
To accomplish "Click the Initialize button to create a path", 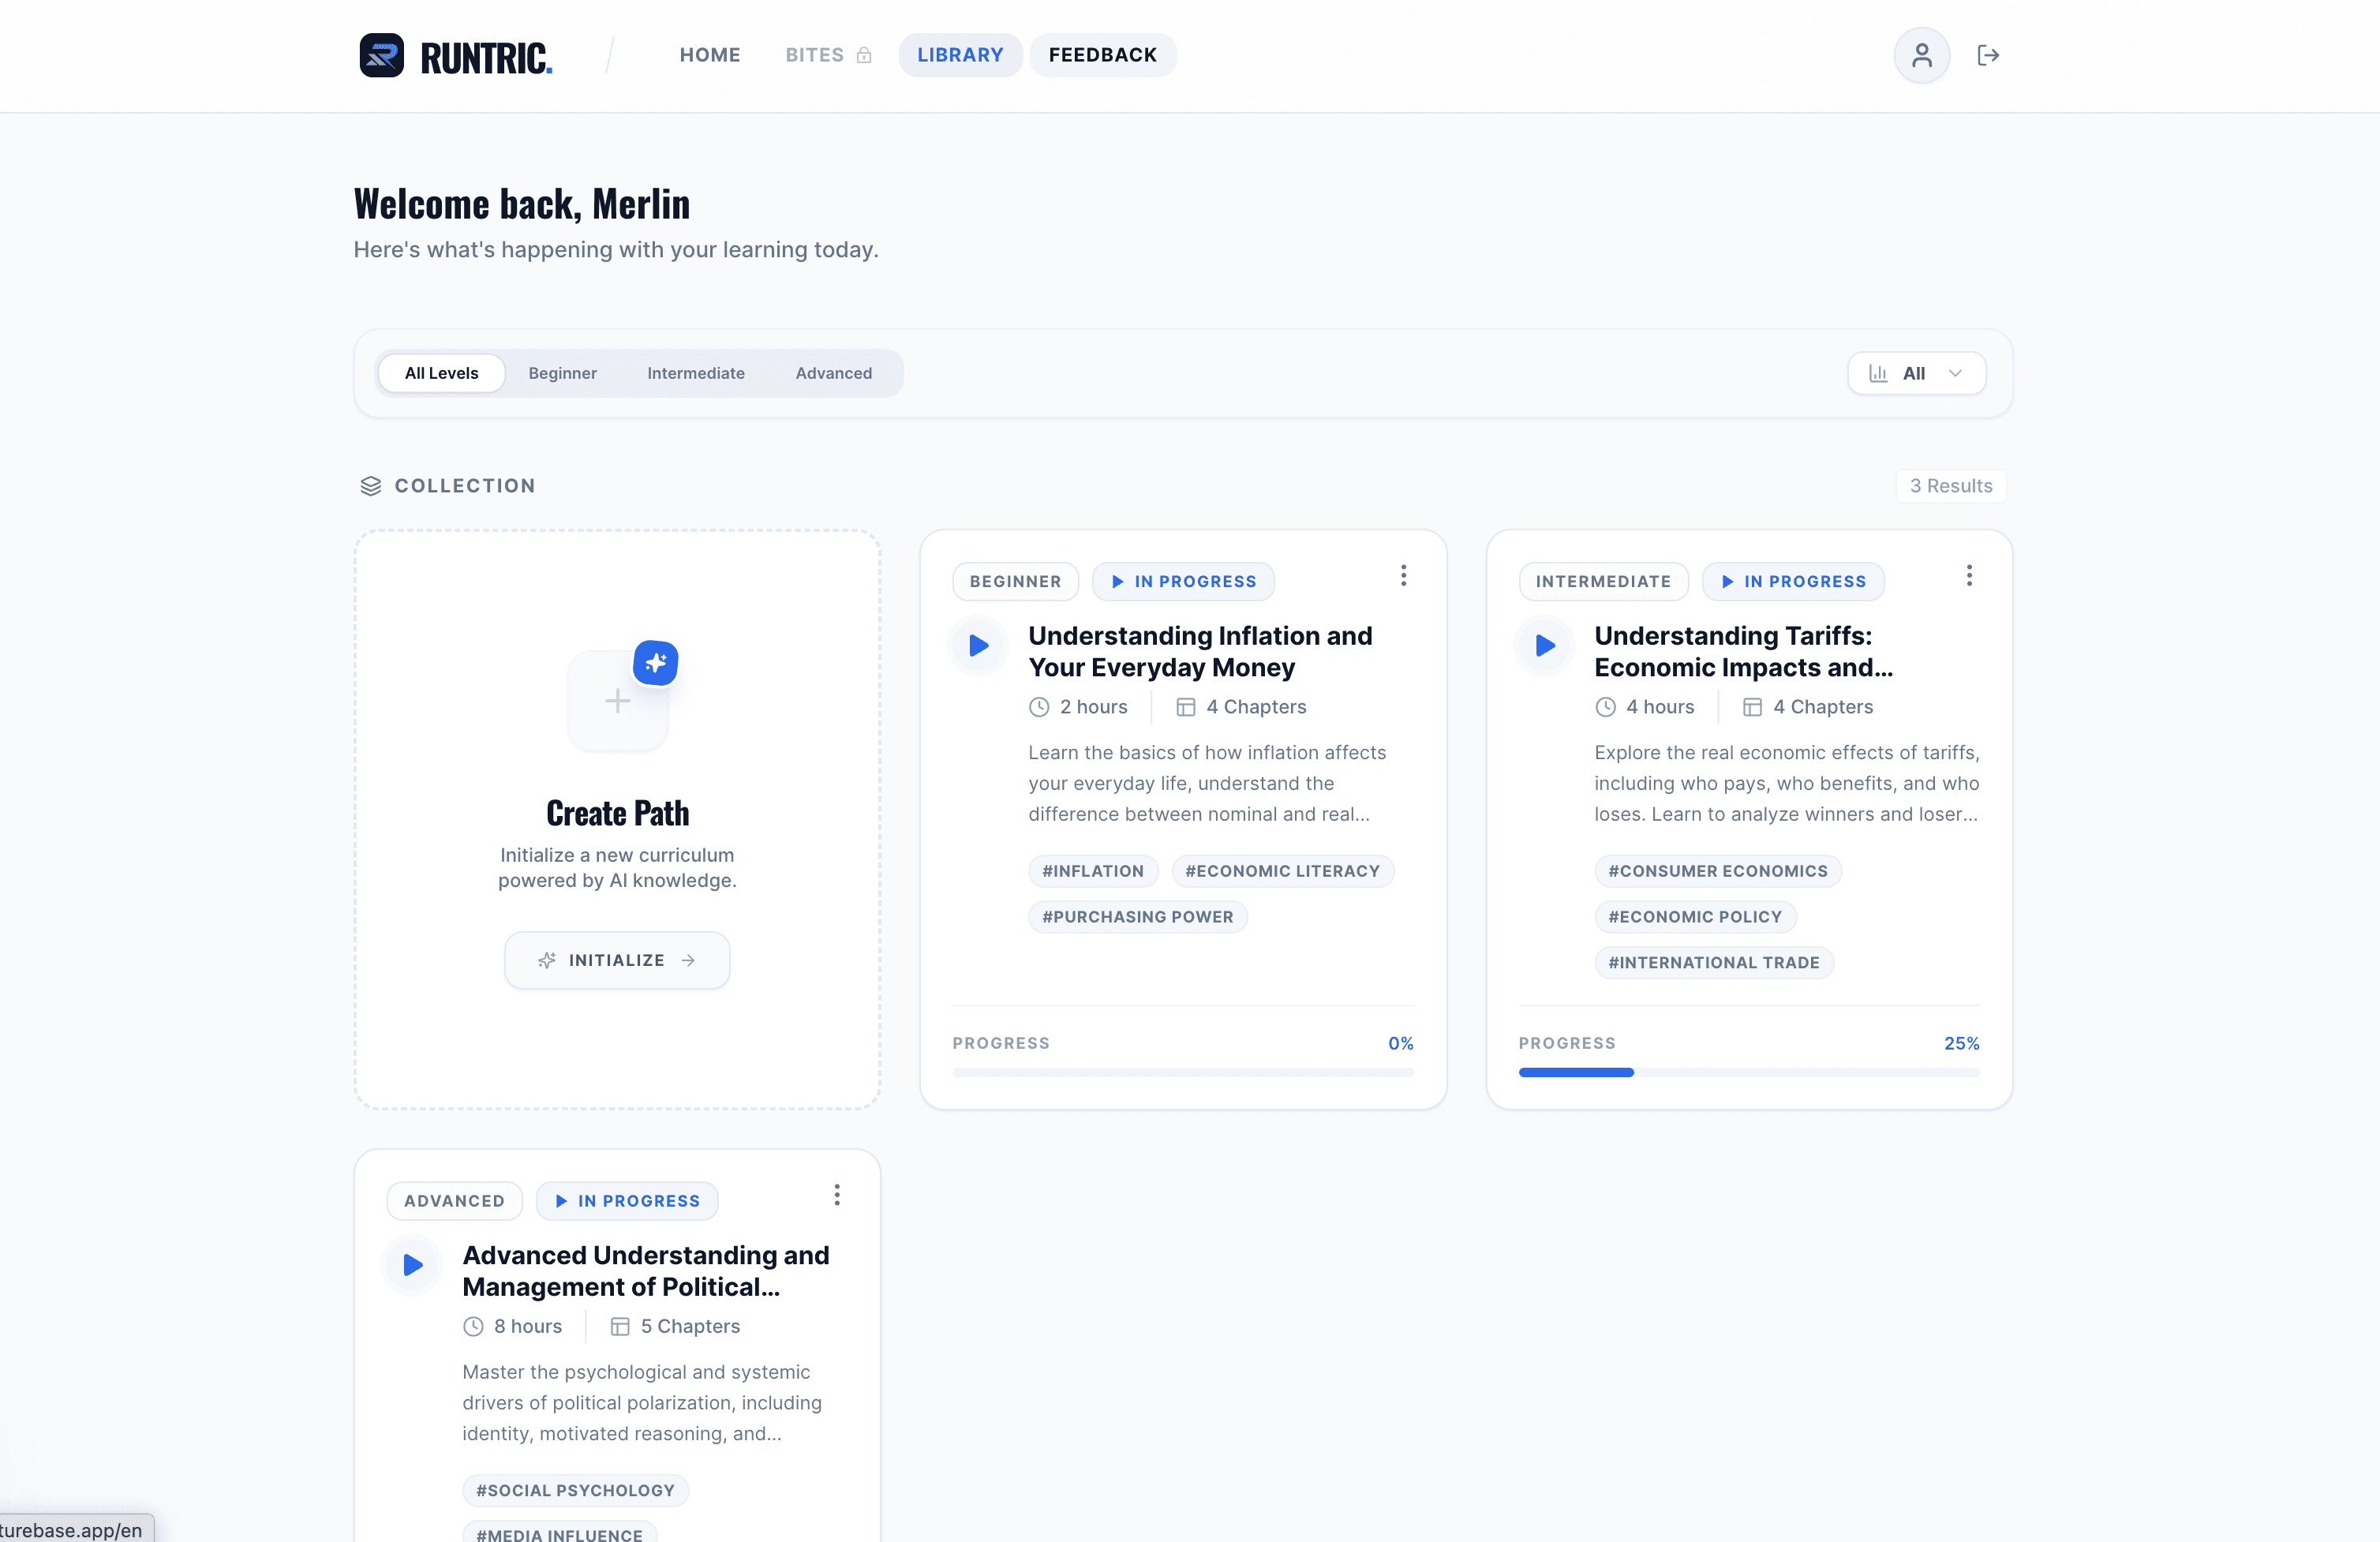I will click(x=617, y=959).
